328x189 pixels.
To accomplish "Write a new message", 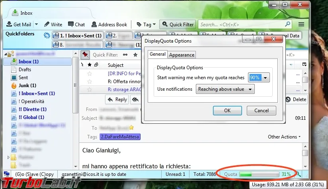I will click(53, 24).
